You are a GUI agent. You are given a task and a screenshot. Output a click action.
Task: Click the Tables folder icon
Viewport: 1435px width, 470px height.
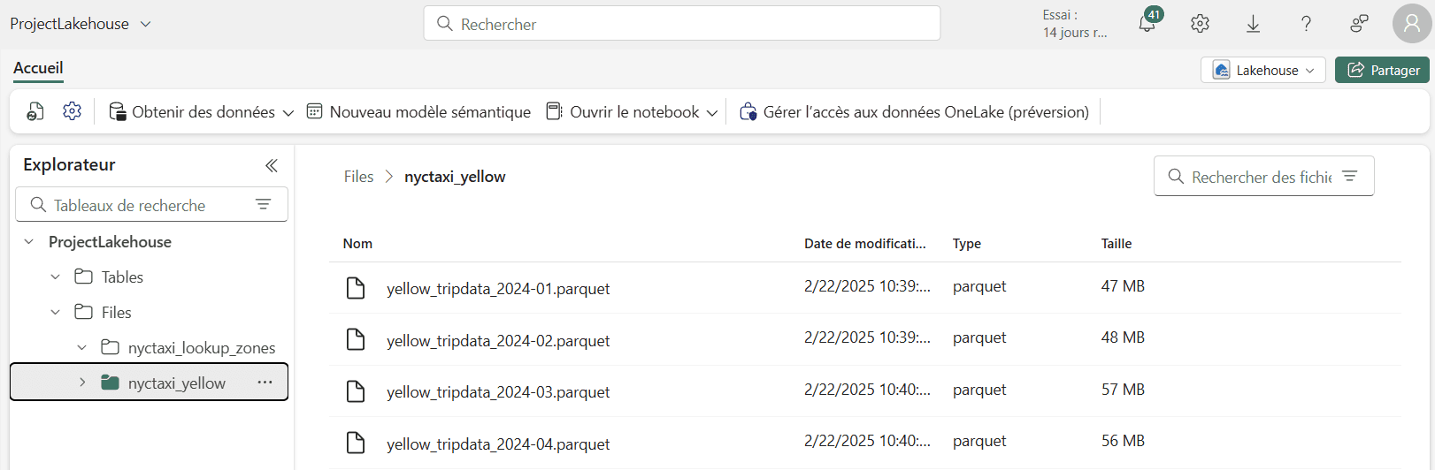(84, 277)
